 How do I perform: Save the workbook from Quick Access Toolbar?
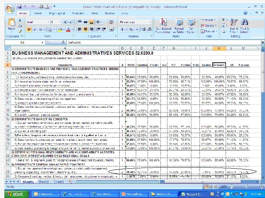click(x=20, y=7)
